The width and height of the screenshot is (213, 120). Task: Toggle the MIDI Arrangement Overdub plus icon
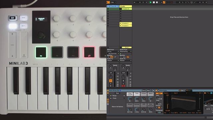(x=161, y=2)
